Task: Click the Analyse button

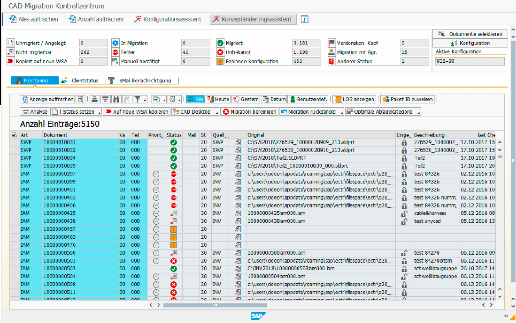Action: [x=35, y=111]
